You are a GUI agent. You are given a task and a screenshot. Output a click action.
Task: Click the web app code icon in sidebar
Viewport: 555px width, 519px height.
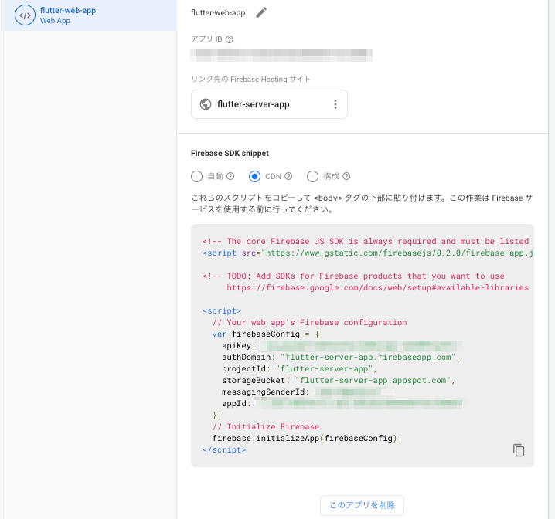[x=25, y=15]
